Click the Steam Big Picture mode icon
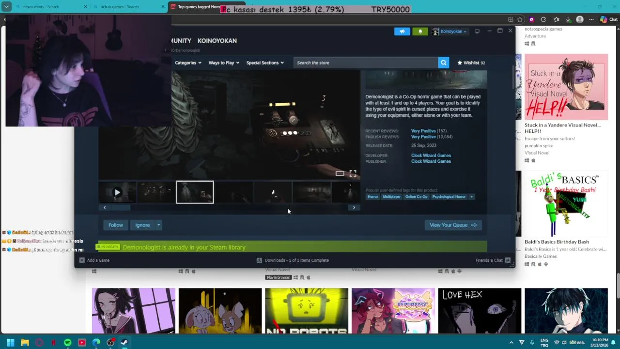This screenshot has width=620, height=349. click(x=477, y=31)
